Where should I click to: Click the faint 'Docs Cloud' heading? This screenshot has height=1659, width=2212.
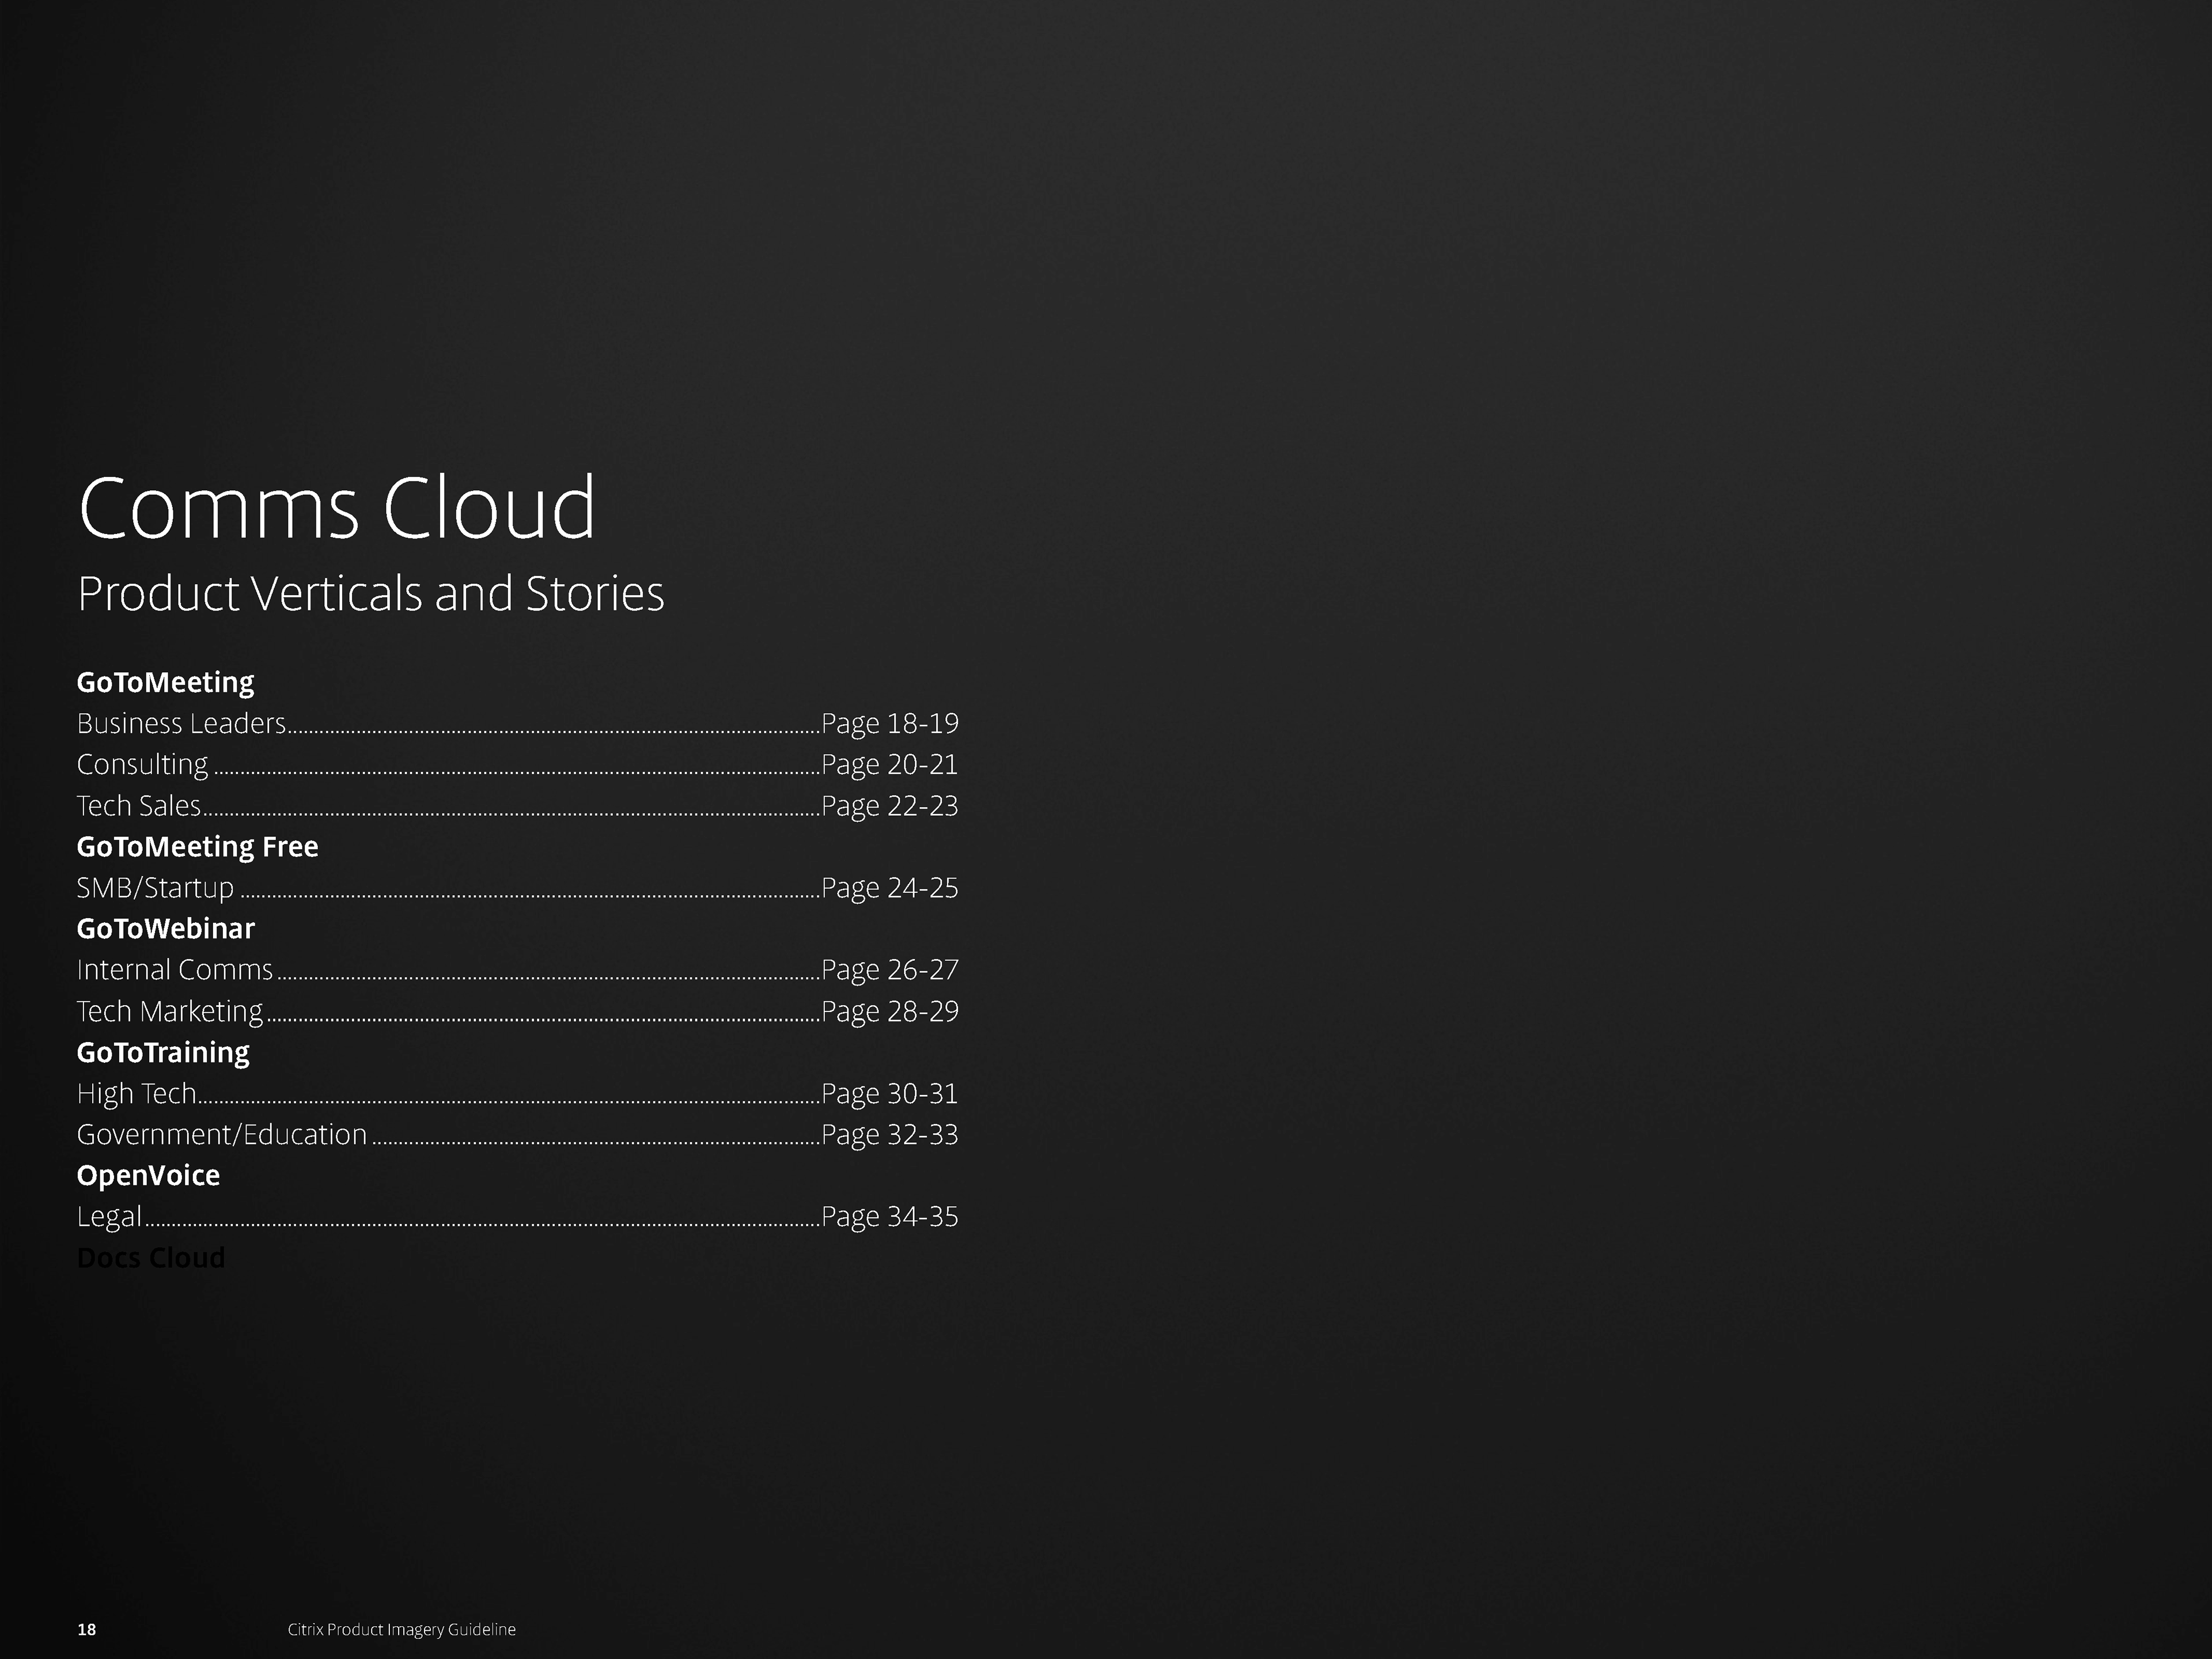[151, 1258]
